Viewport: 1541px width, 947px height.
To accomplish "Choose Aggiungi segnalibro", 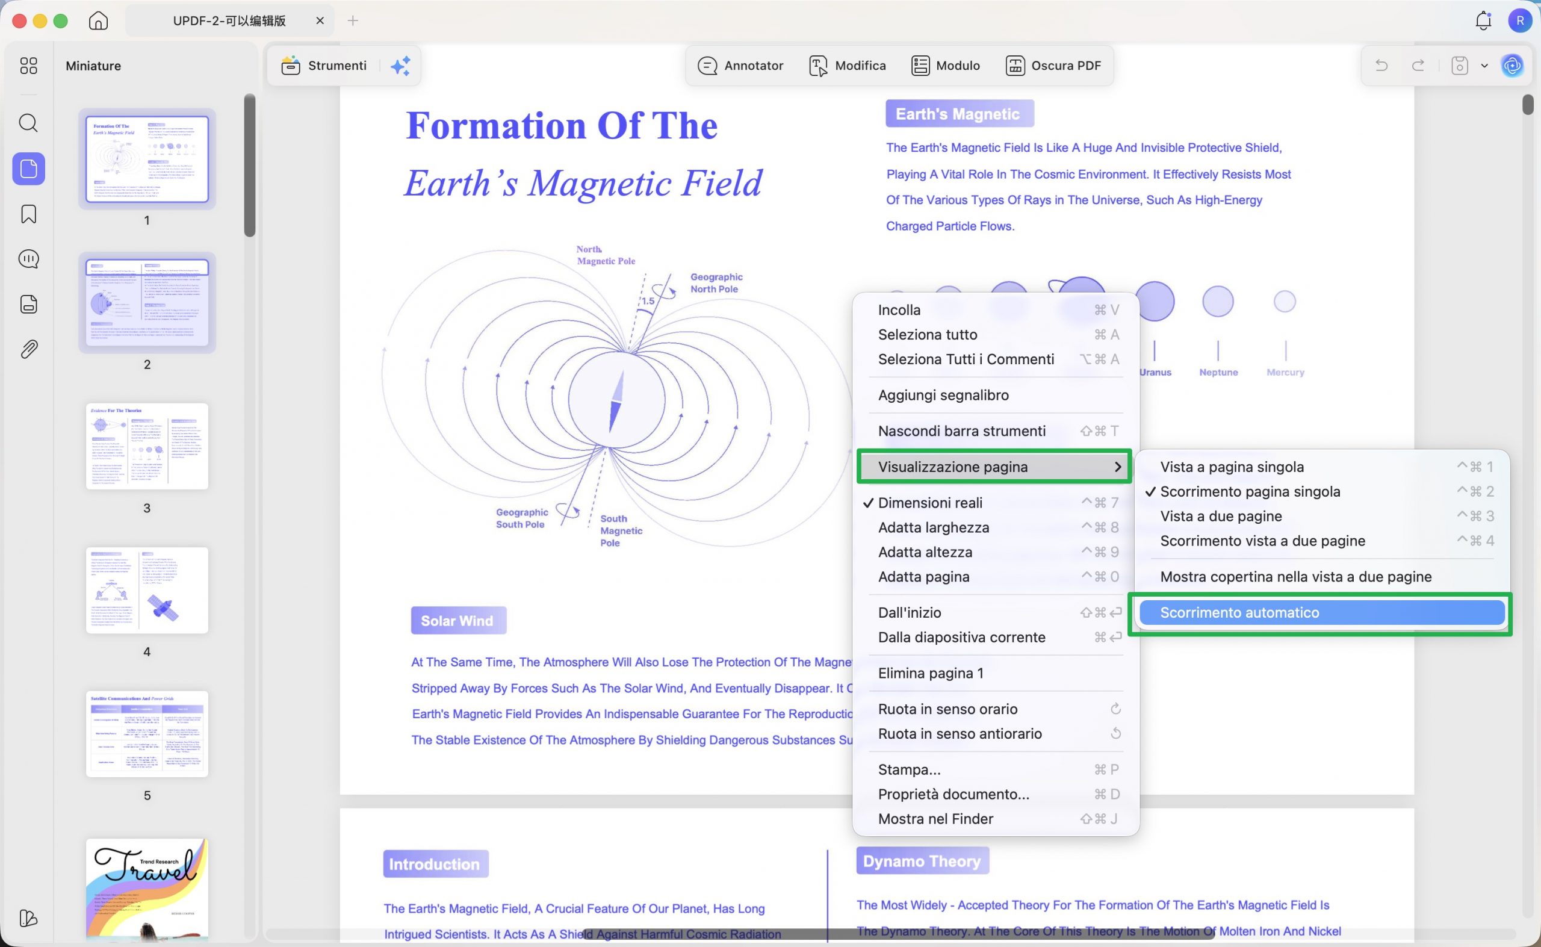I will point(996,394).
